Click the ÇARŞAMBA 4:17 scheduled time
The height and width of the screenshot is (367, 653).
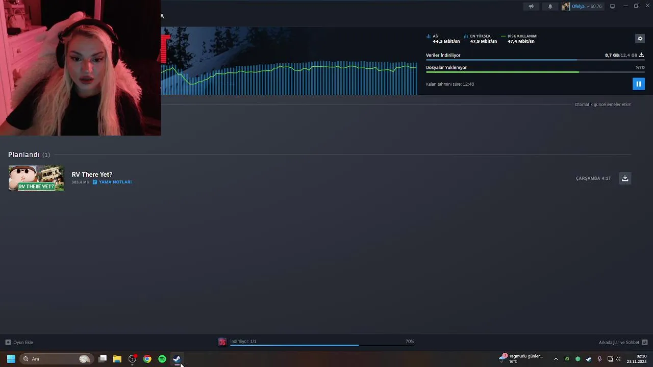[593, 178]
